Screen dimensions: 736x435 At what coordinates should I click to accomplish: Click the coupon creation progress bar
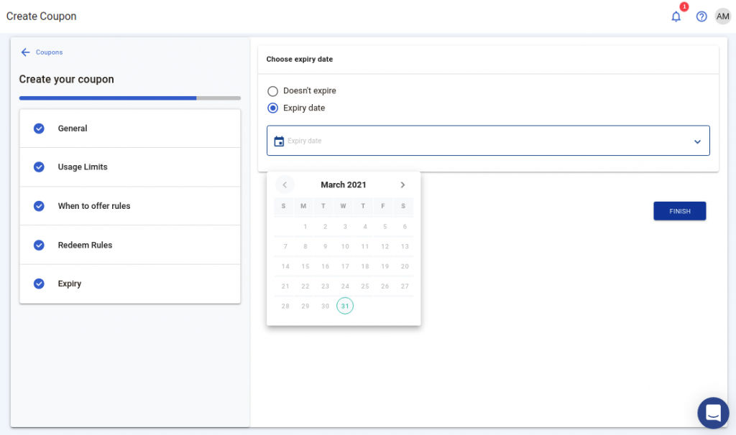point(130,98)
